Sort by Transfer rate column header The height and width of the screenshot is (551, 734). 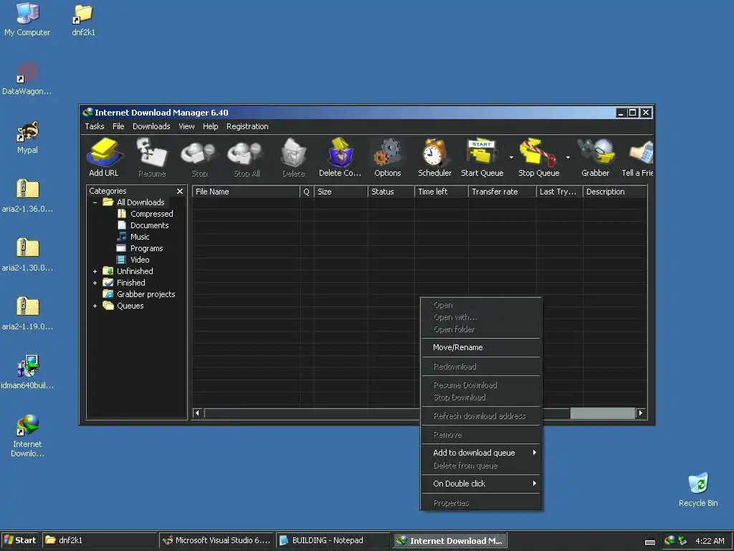coord(502,192)
